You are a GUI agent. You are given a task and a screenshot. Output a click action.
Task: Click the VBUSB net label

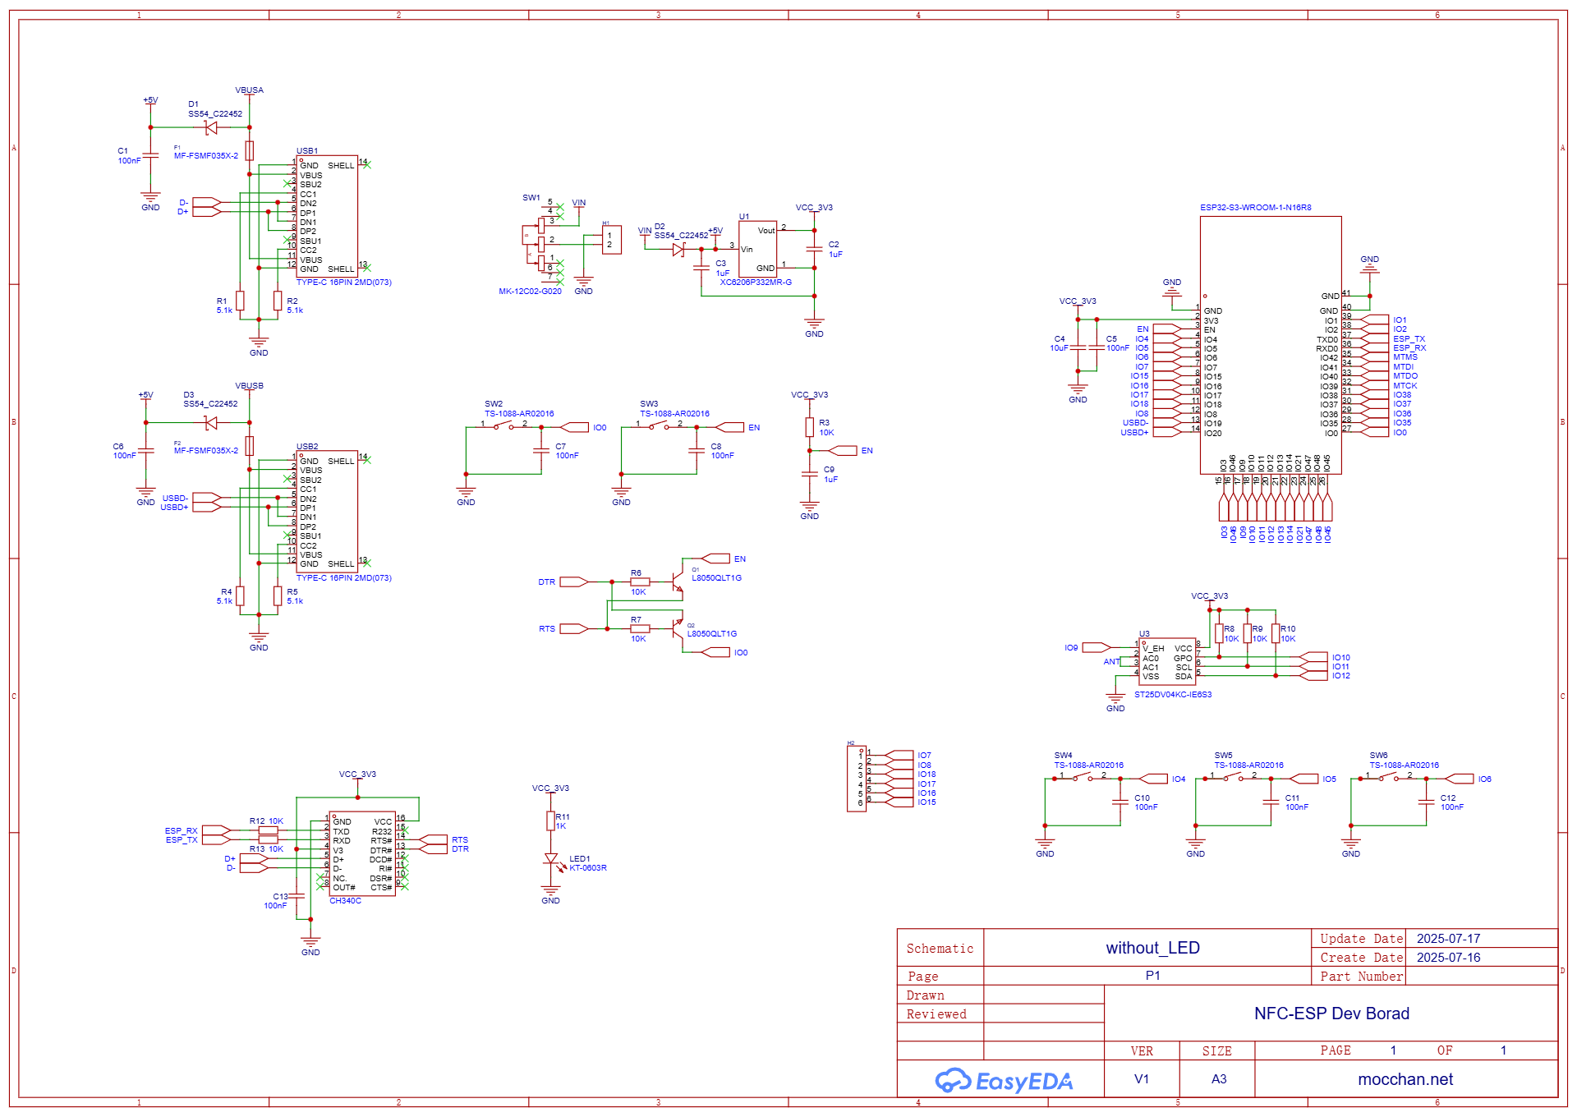pos(250,386)
